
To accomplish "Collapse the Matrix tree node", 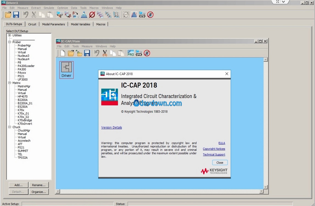I will (x=9, y=83).
